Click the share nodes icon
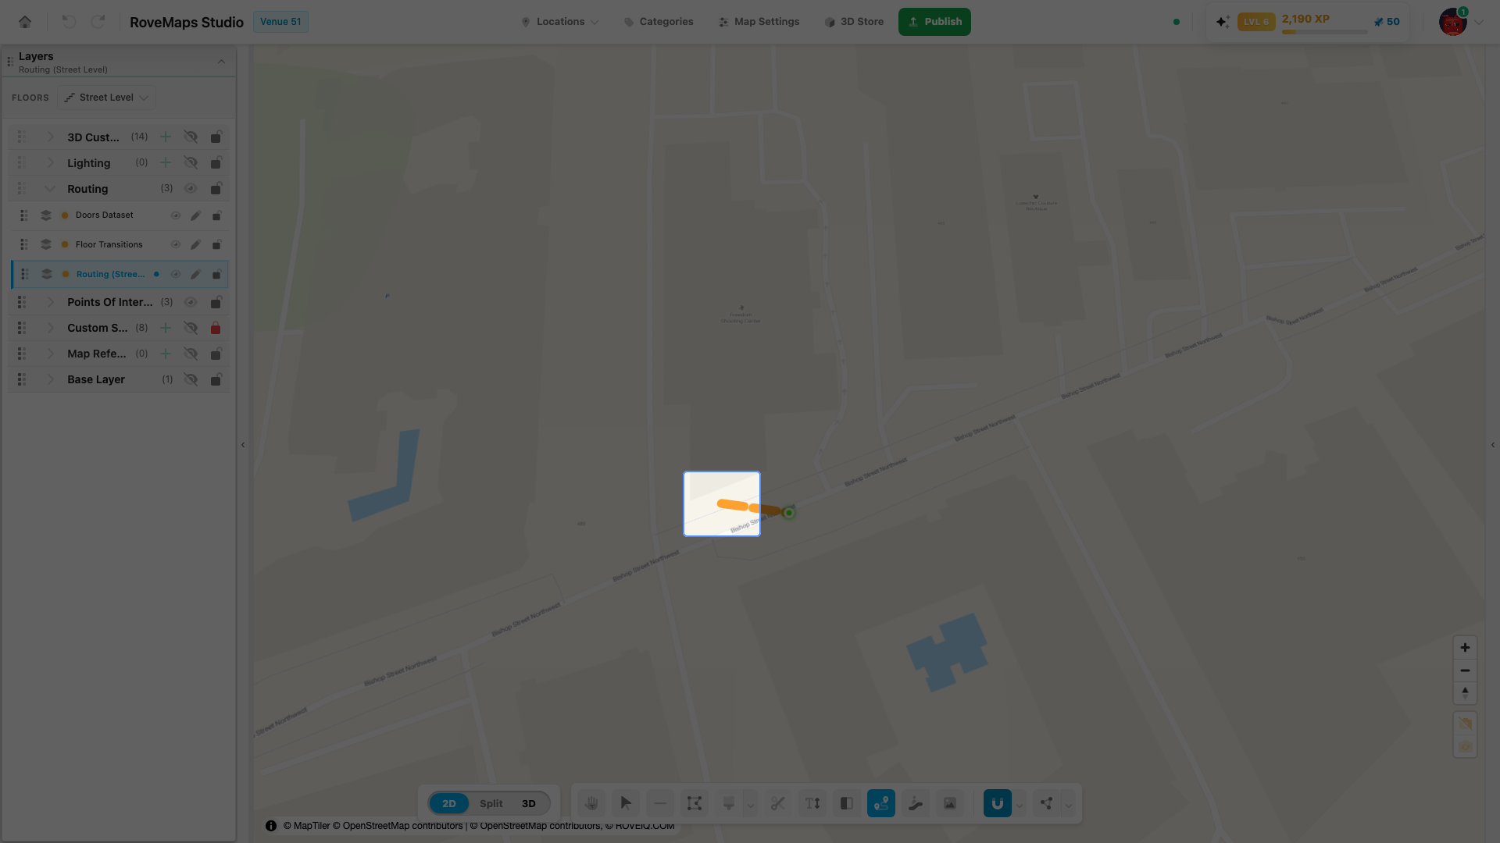This screenshot has width=1500, height=843. click(x=1047, y=803)
